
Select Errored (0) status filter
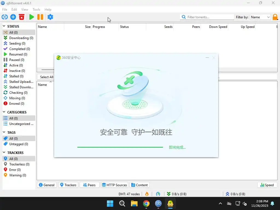click(19, 104)
